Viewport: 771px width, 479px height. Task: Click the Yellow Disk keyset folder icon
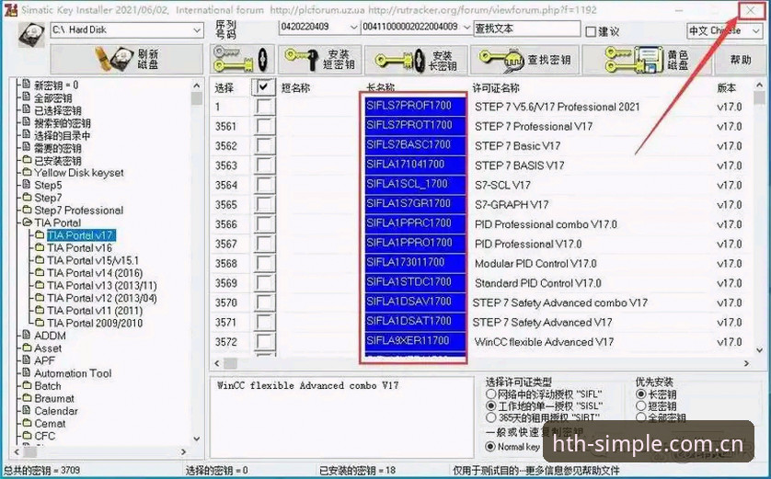27,173
